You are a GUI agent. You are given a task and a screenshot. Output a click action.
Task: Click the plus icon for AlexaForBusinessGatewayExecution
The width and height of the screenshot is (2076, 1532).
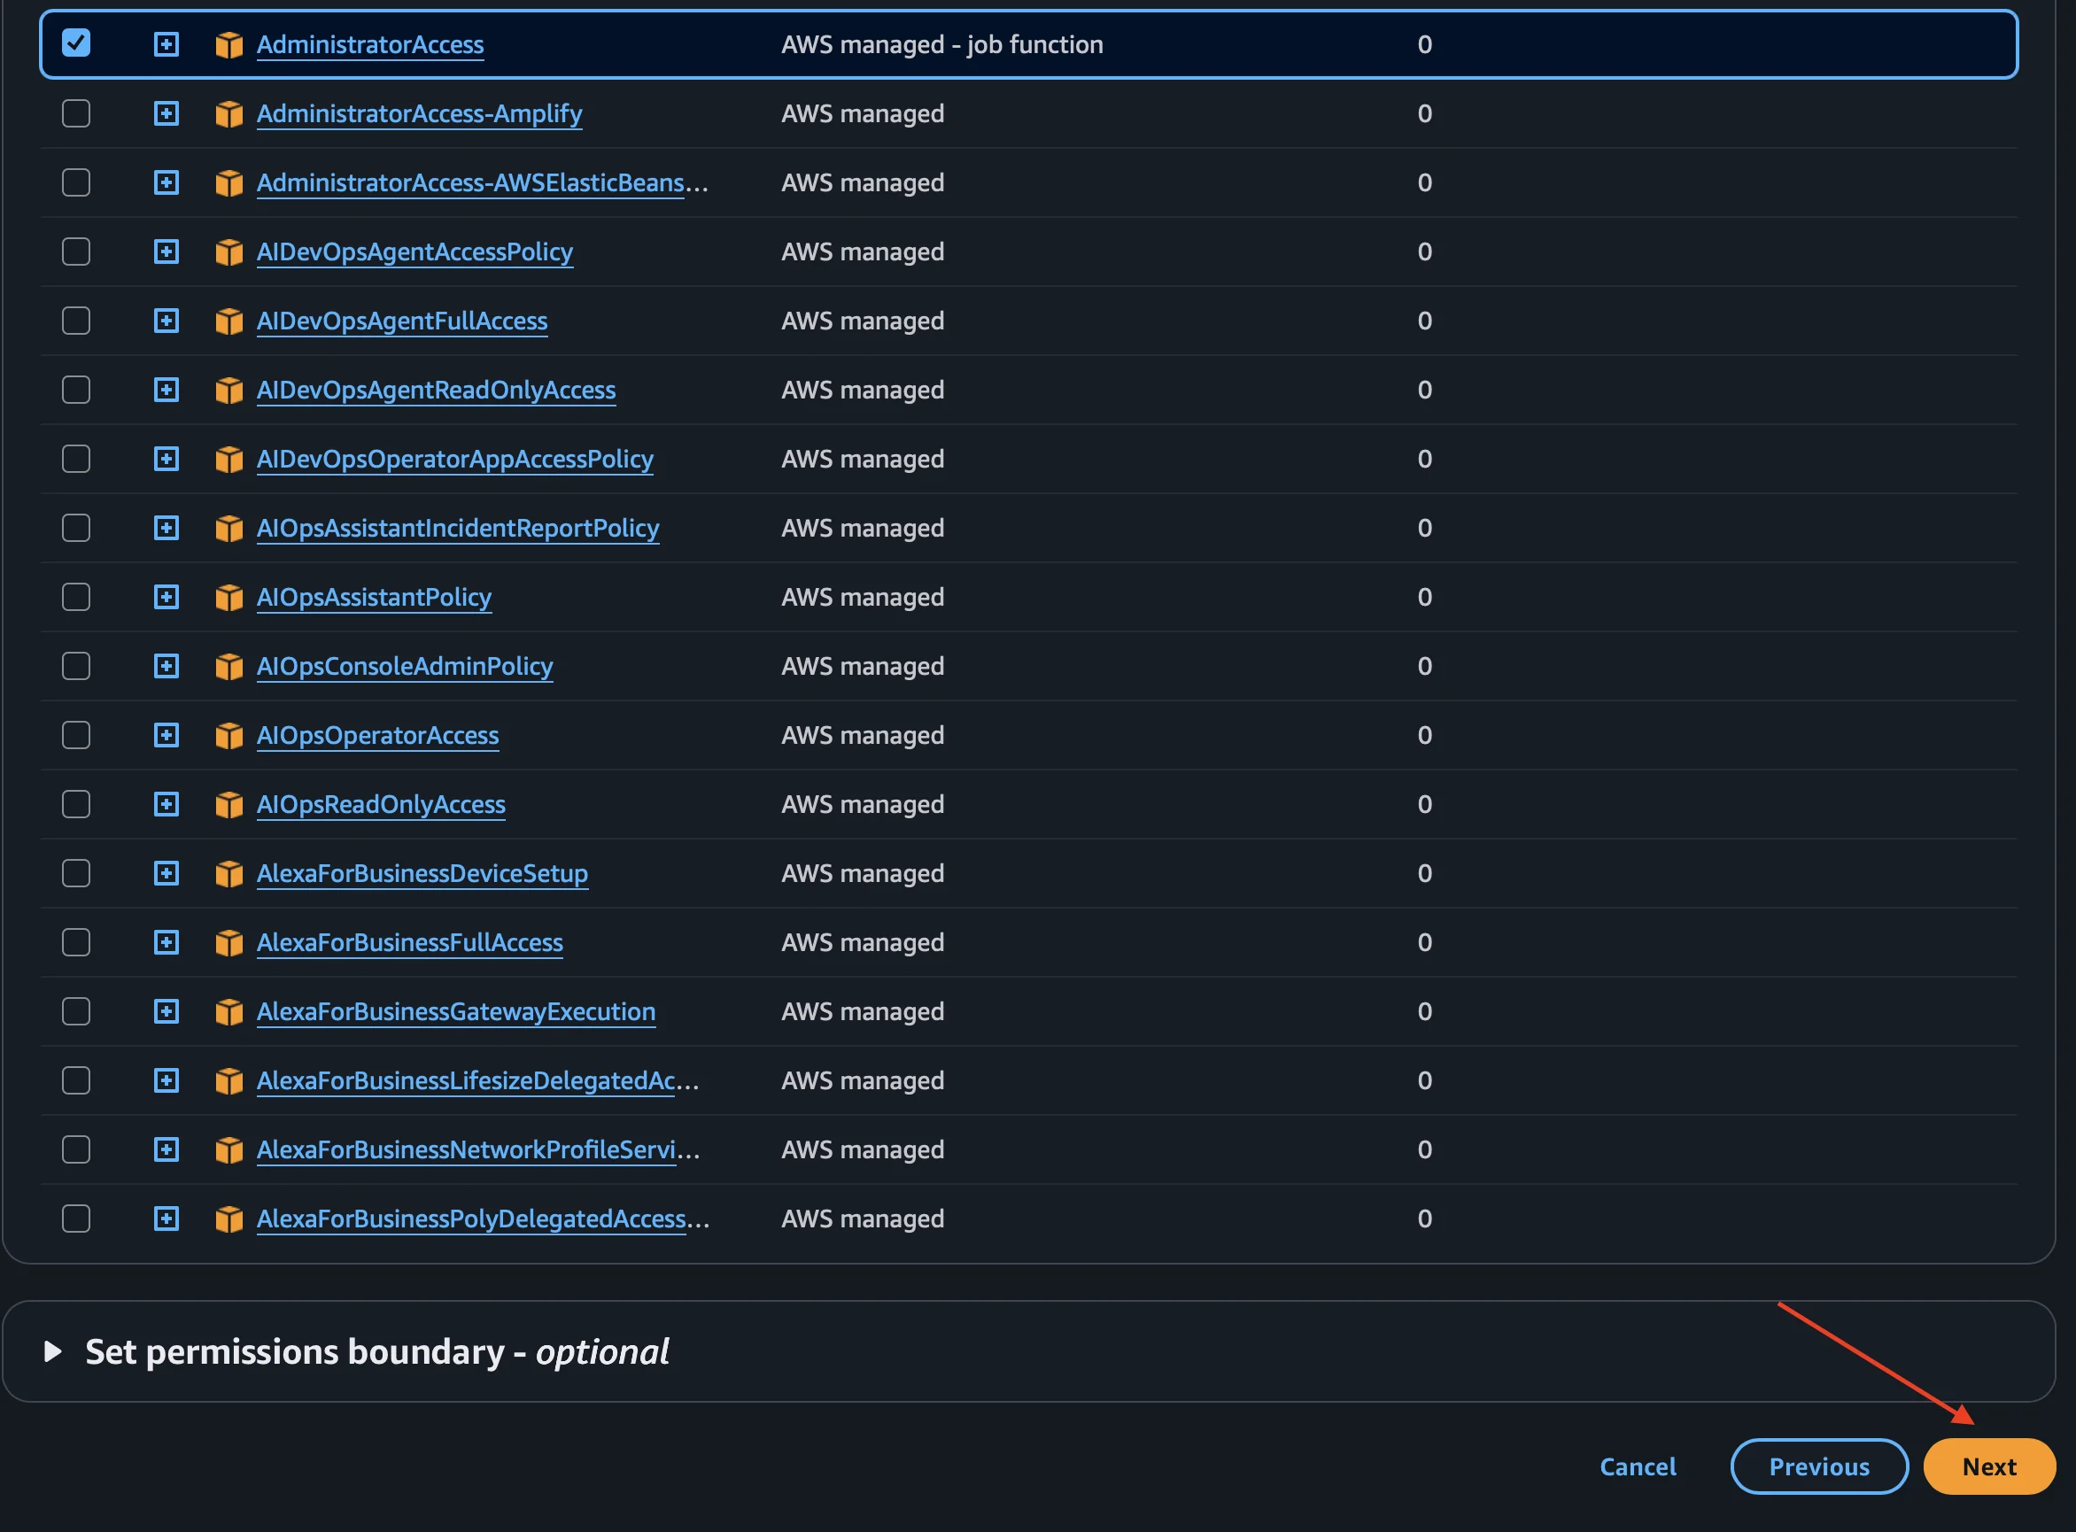click(x=166, y=1010)
